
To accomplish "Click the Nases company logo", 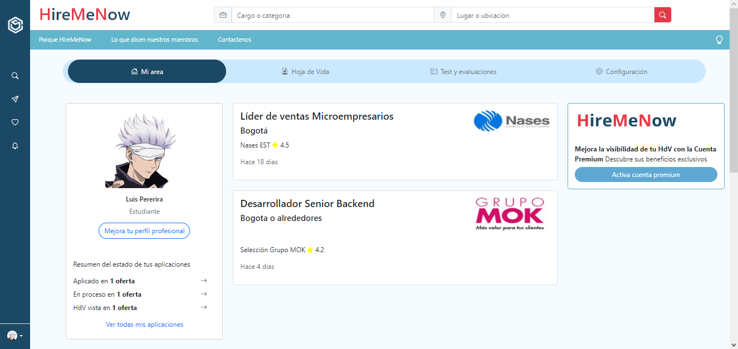I will coord(511,121).
